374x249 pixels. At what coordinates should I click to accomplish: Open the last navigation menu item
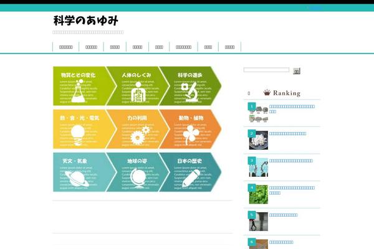[x=229, y=47]
